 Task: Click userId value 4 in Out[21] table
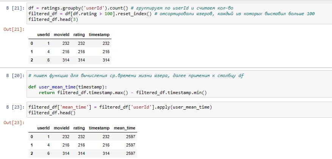point(48,52)
